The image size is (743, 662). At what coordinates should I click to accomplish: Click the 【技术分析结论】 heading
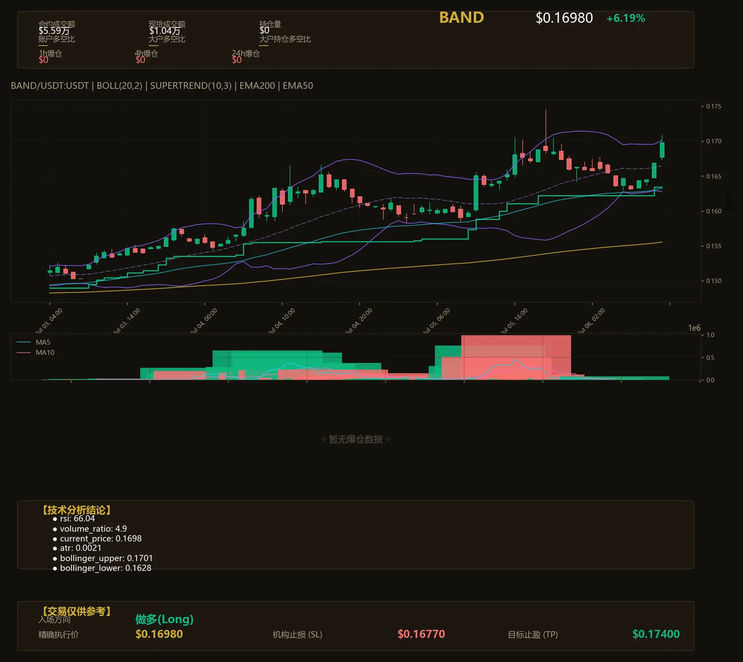[x=76, y=510]
